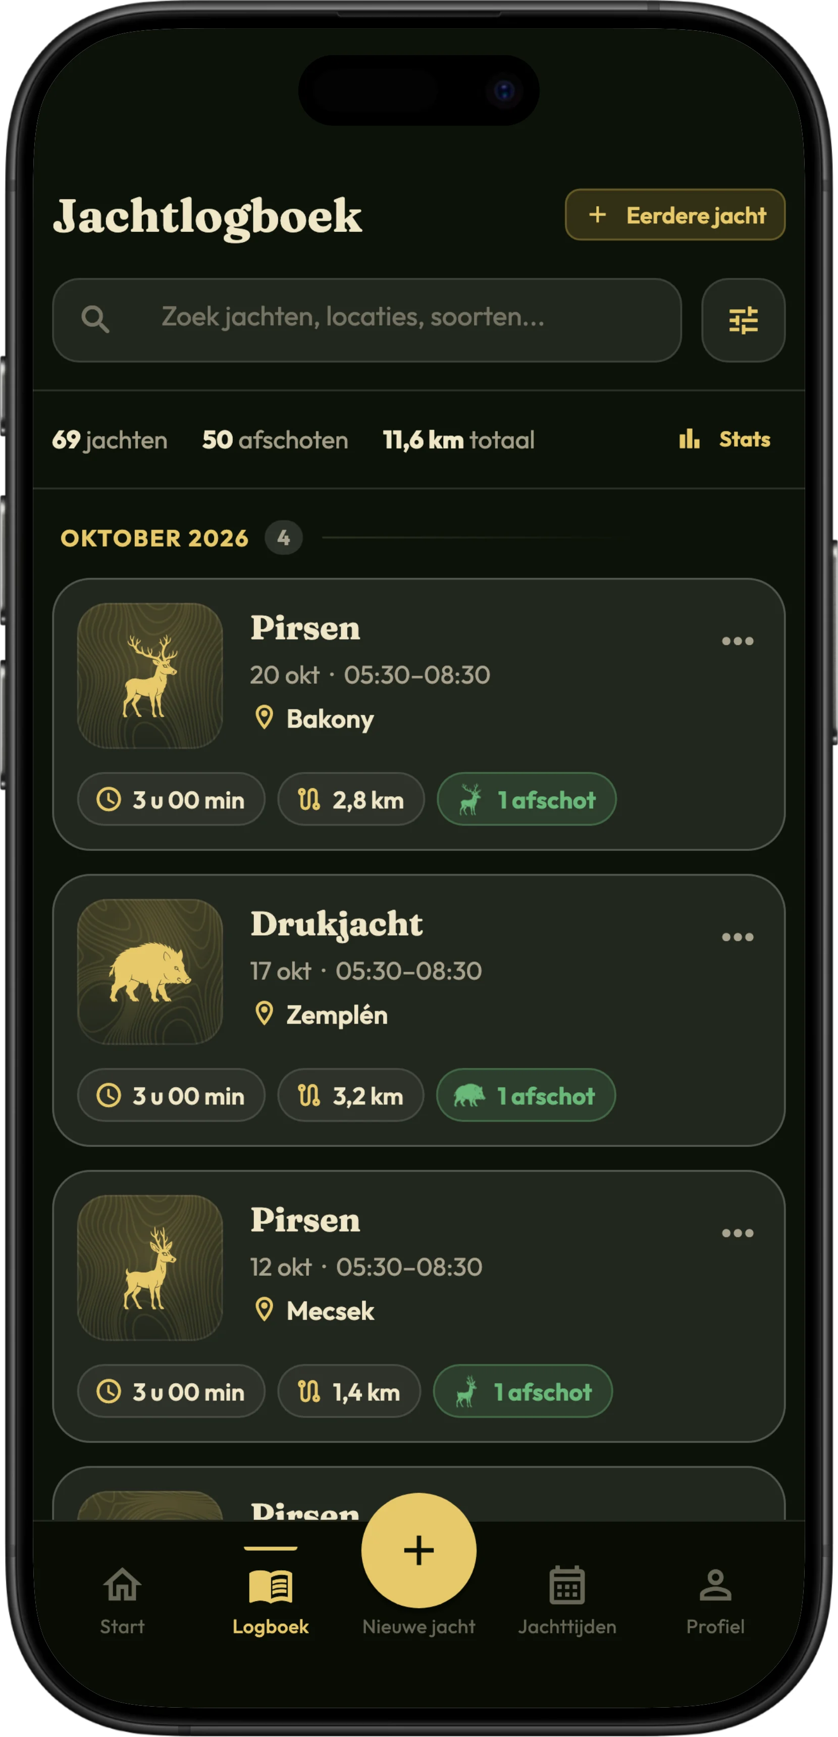Viewport: 838px width, 1737px height.
Task: Open the Profiel tab
Action: coord(715,1601)
